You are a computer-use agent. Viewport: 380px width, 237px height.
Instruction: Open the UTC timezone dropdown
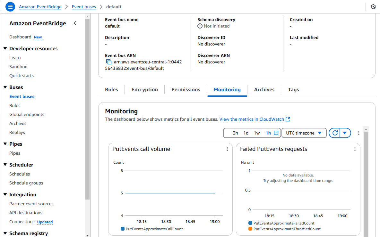(304, 133)
